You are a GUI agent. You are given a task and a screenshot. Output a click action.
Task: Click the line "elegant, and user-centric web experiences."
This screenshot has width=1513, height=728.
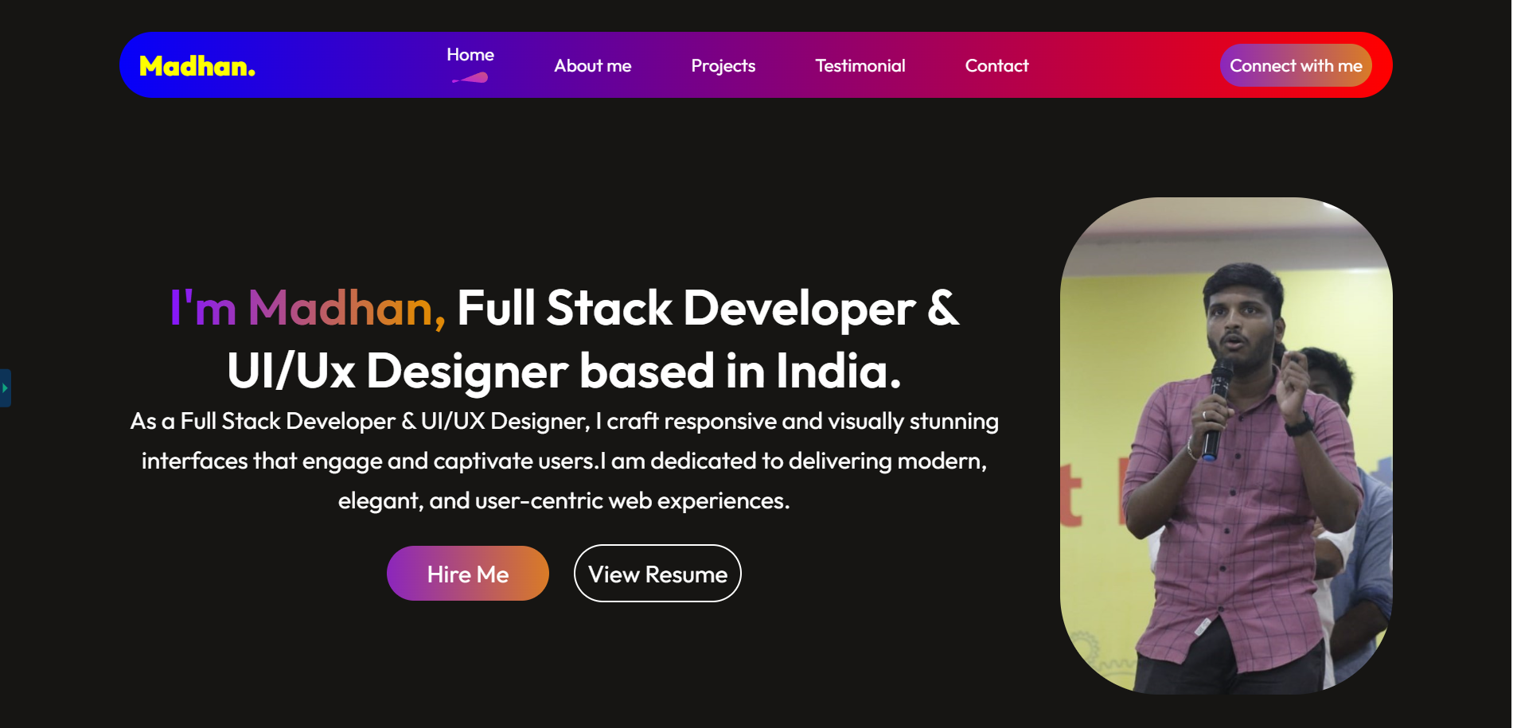(x=563, y=500)
